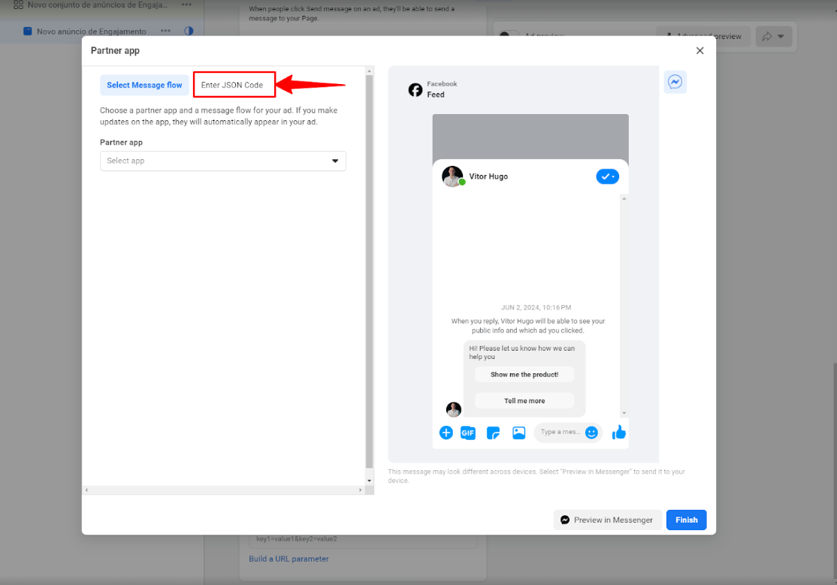Click the left panel scroll-down arrow
837x585 pixels.
point(369,481)
